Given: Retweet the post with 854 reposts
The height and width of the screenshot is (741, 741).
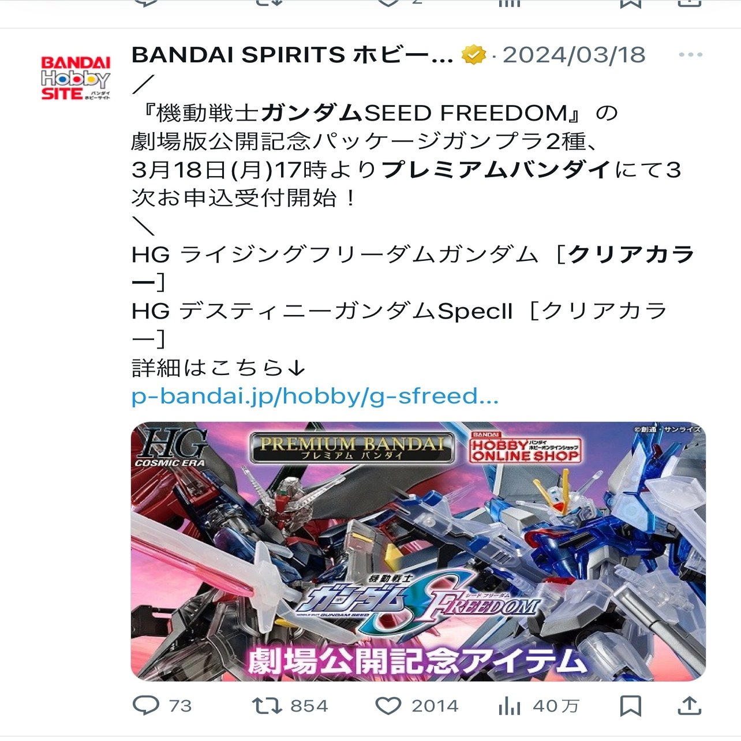Looking at the screenshot, I should (267, 705).
